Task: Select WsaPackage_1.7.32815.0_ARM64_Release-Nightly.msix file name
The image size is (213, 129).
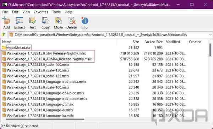Action: 49,59
